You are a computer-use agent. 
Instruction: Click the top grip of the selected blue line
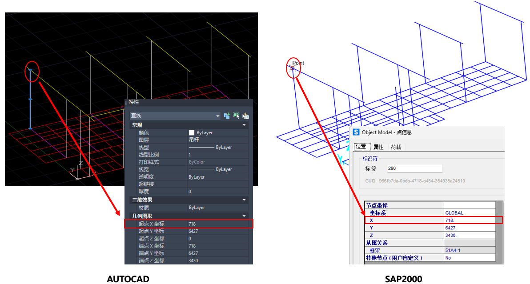pos(30,70)
